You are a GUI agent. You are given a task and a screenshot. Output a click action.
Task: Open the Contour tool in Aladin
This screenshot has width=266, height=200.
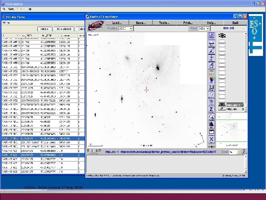coord(211,103)
